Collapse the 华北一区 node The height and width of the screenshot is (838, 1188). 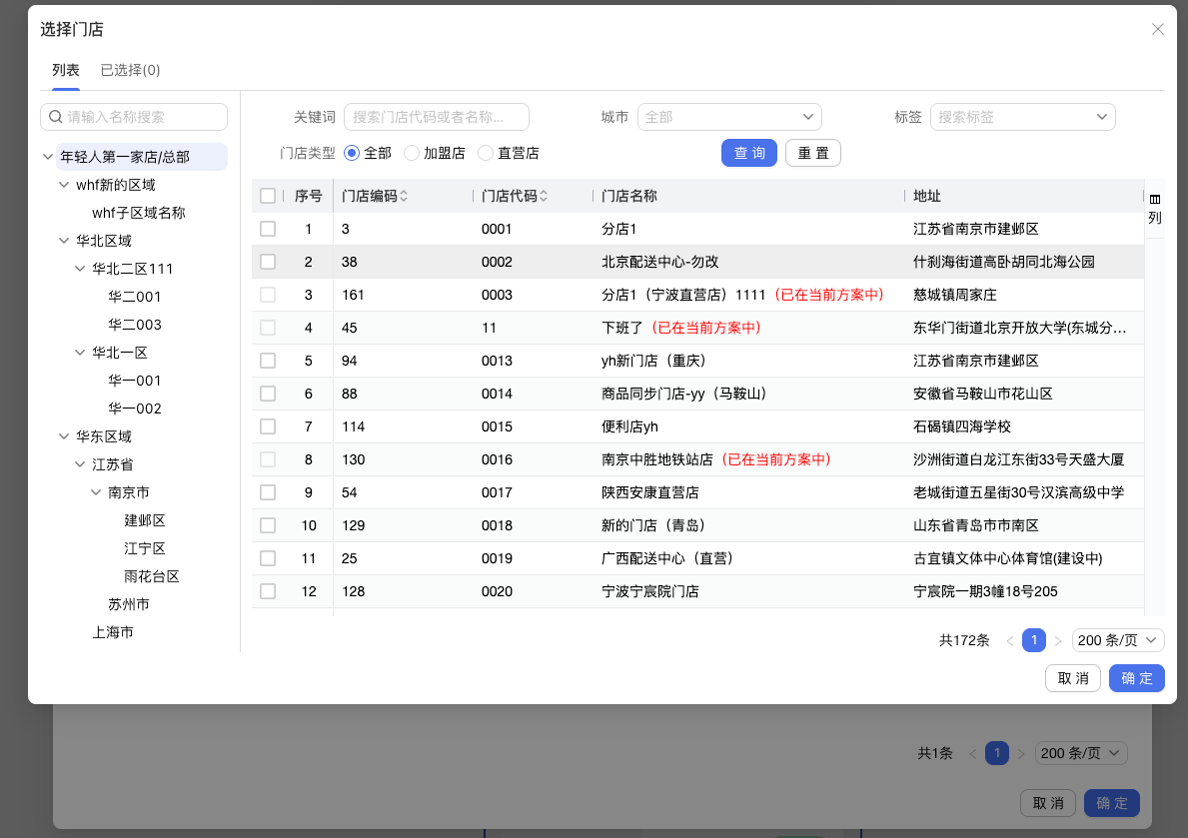80,354
